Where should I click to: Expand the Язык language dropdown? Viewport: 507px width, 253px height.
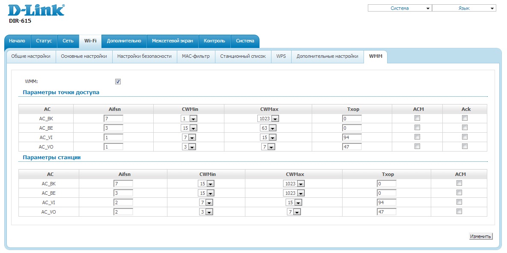tap(464, 8)
